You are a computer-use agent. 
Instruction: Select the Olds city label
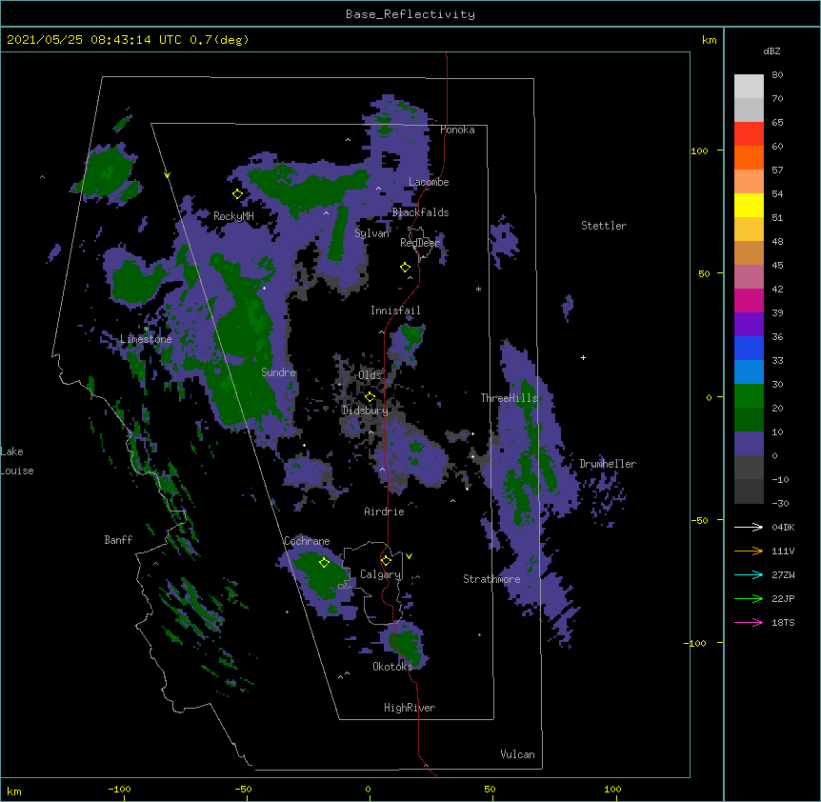tap(370, 375)
